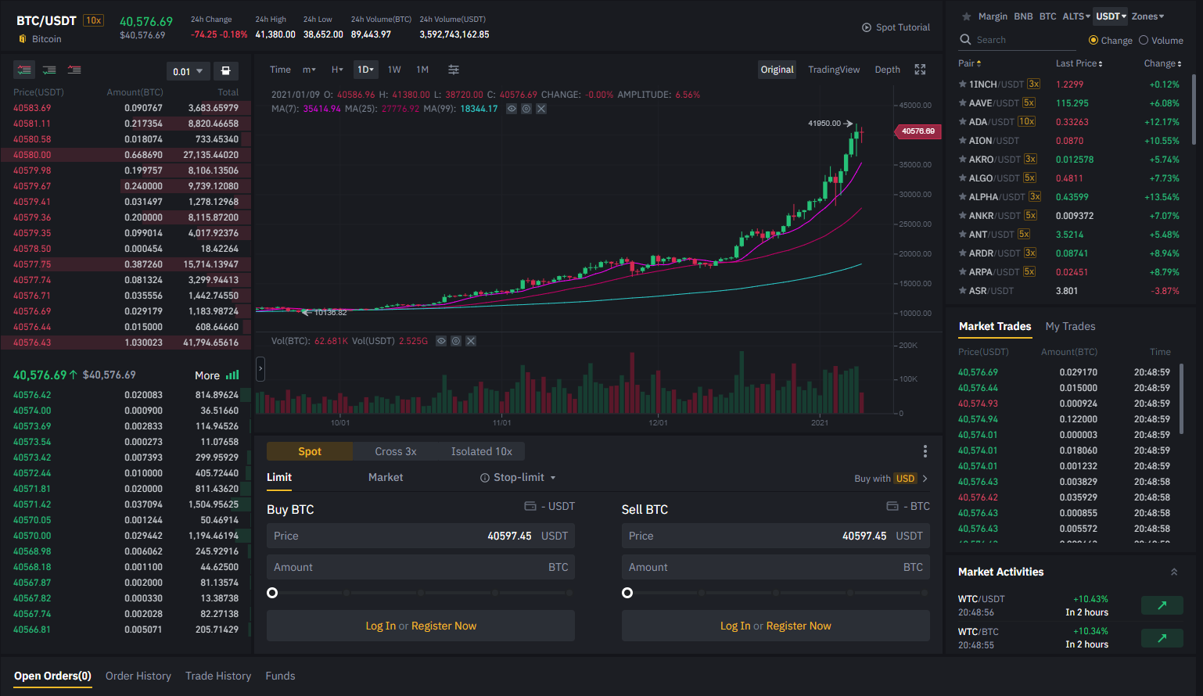The height and width of the screenshot is (696, 1203).
Task: Switch order form to Spot mode
Action: pyautogui.click(x=310, y=451)
